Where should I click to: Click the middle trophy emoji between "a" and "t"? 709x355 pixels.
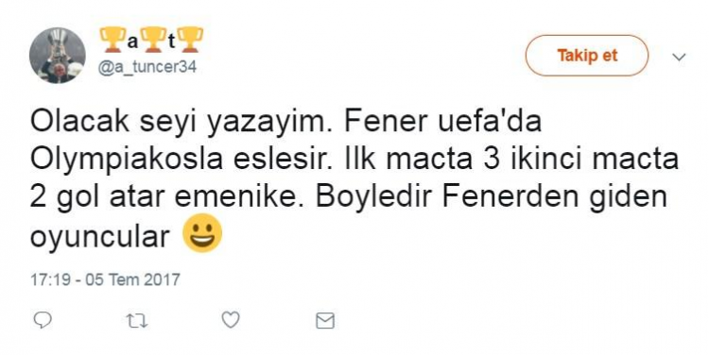click(x=153, y=40)
